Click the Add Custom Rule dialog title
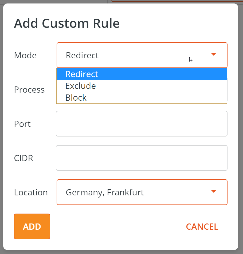243x254 pixels. coord(66,23)
